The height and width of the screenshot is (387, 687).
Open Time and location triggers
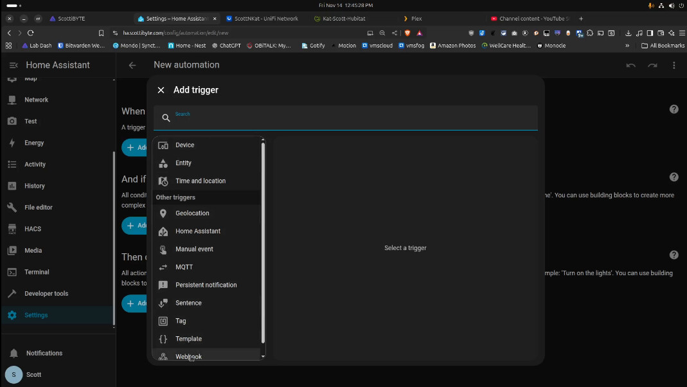200,181
